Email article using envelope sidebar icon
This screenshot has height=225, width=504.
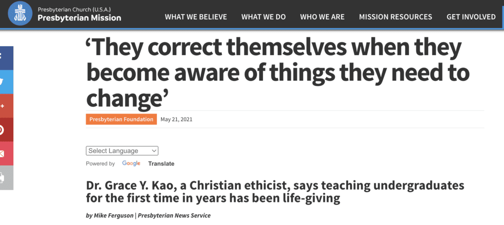(6, 153)
